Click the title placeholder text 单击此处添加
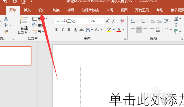184x107 pixels. (x=147, y=100)
